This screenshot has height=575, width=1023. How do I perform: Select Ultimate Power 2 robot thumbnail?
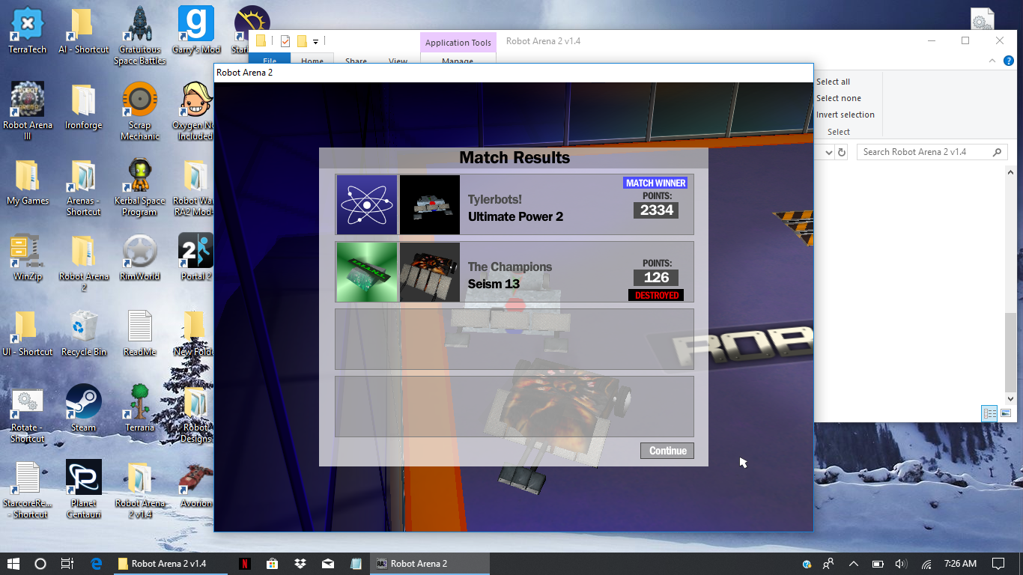tap(430, 205)
